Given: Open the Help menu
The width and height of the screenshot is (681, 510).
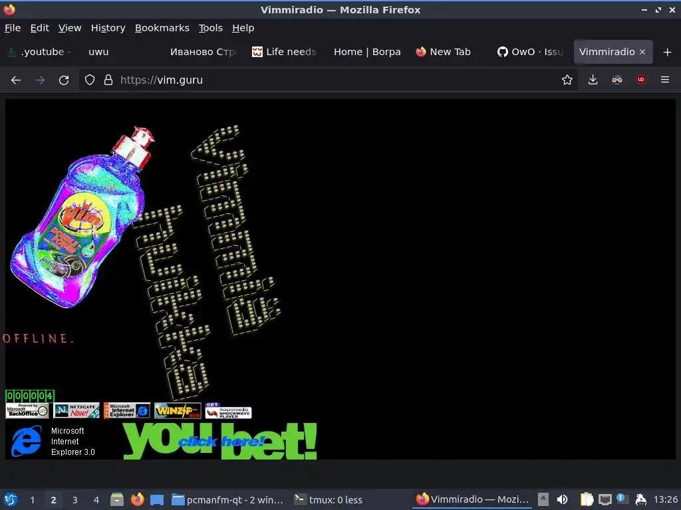Looking at the screenshot, I should point(243,28).
